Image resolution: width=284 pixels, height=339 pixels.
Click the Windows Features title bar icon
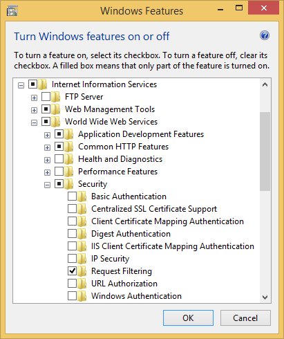click(x=12, y=11)
